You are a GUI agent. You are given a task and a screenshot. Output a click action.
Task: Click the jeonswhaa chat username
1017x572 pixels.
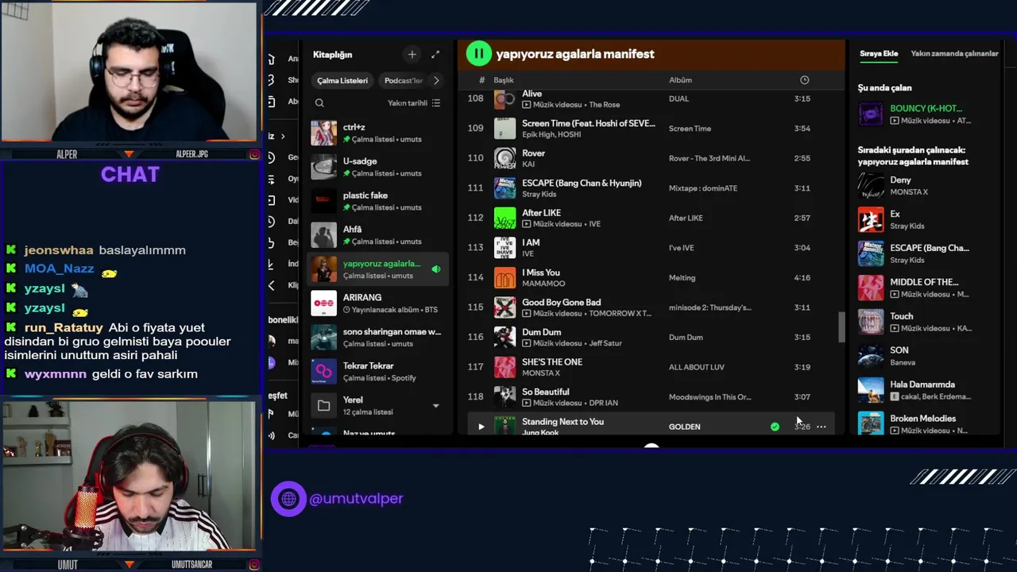59,250
